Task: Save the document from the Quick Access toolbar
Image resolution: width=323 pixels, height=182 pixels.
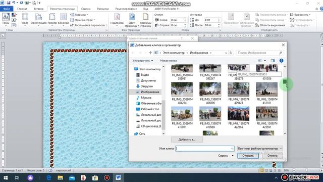Action: click(9, 3)
